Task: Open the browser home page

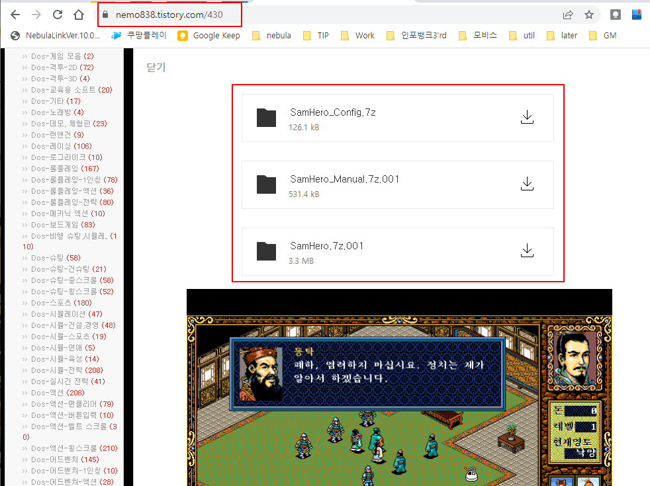Action: pyautogui.click(x=79, y=15)
